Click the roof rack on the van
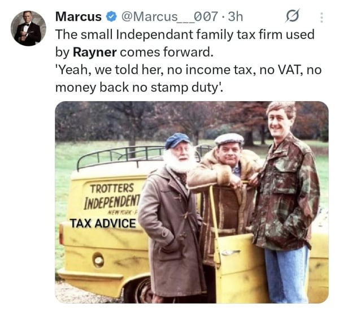 pyautogui.click(x=121, y=157)
